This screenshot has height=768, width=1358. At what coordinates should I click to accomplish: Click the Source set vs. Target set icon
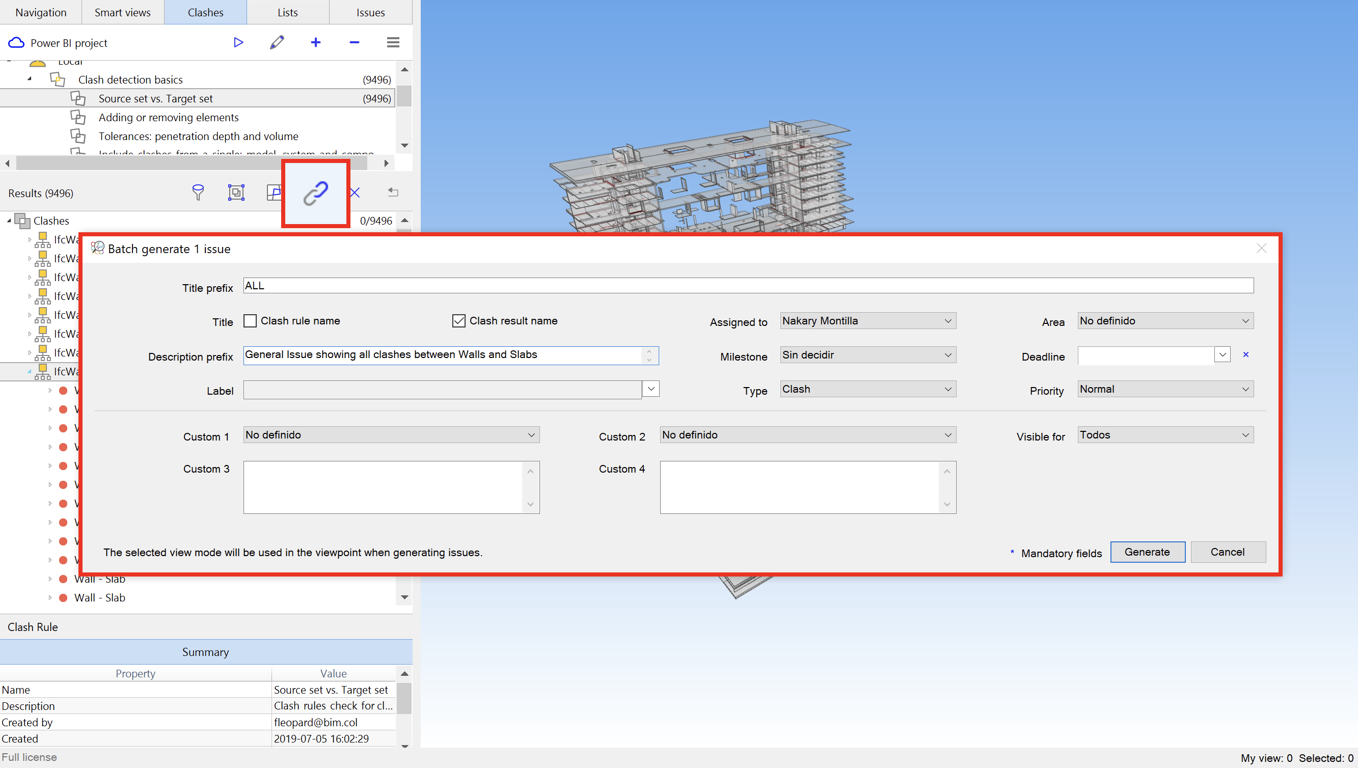pos(78,99)
